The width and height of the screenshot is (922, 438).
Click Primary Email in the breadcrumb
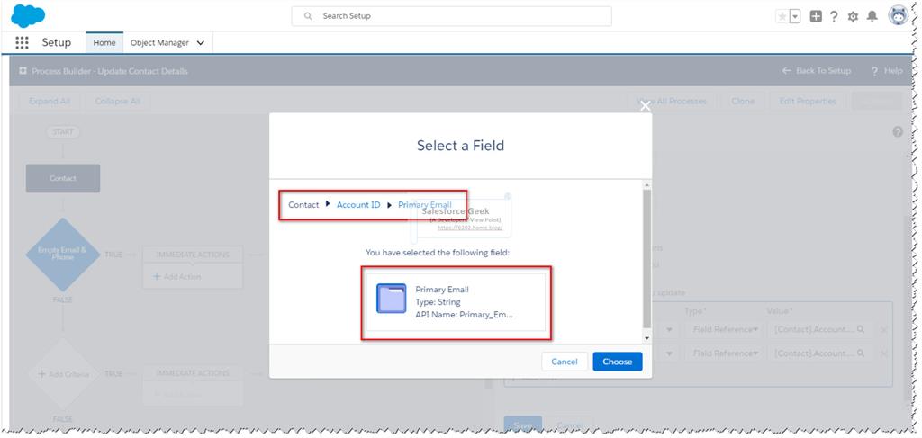click(x=425, y=205)
